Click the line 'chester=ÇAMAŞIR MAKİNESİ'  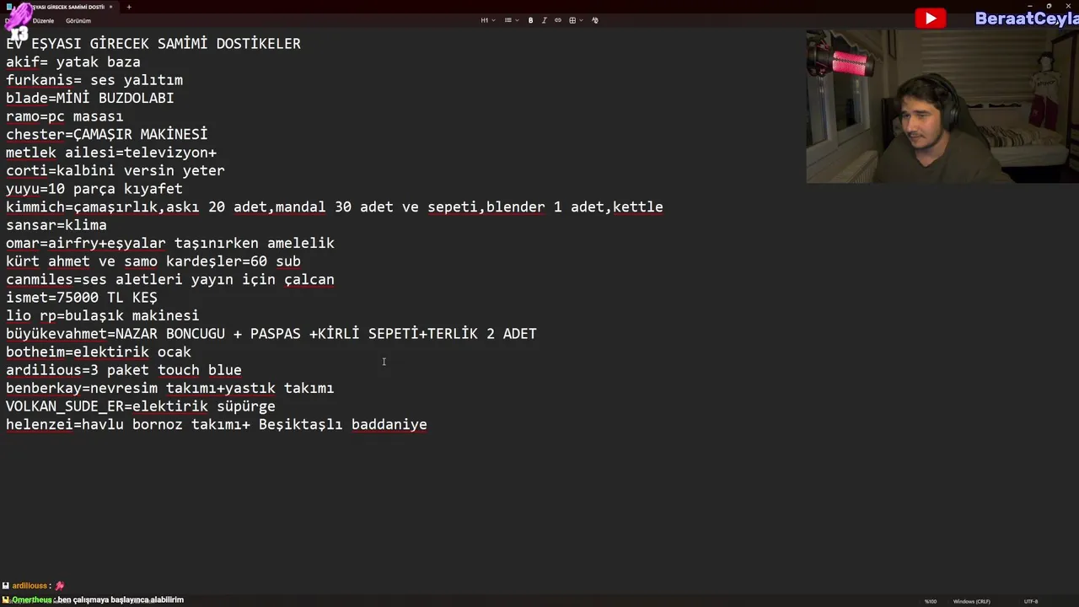[x=107, y=135]
